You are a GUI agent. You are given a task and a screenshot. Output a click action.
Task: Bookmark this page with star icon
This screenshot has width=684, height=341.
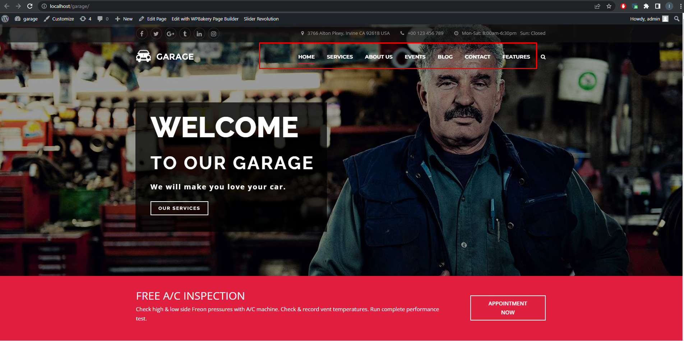(609, 6)
